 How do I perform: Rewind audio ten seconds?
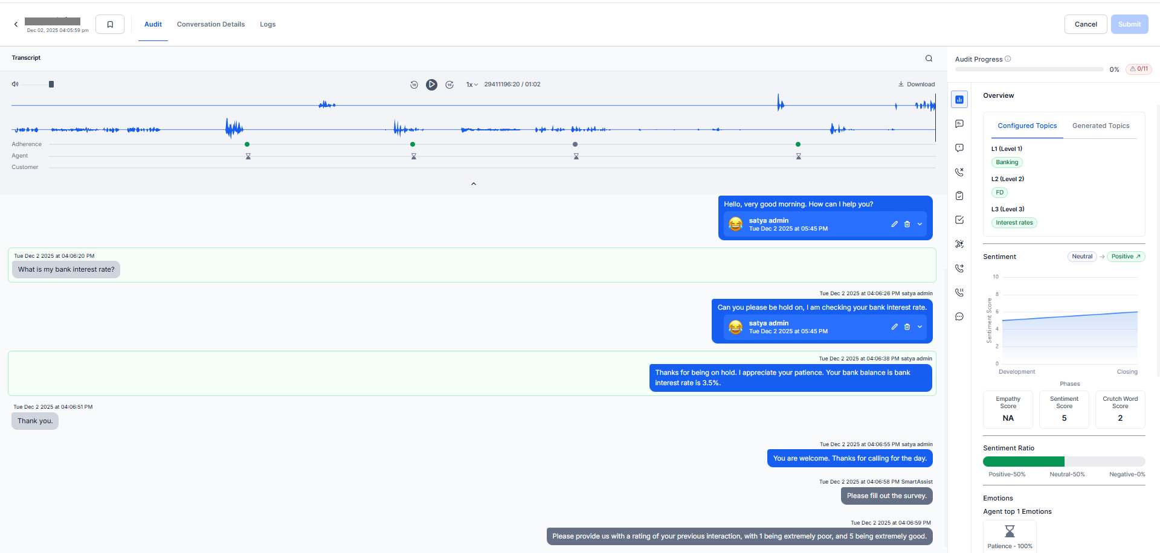[414, 85]
